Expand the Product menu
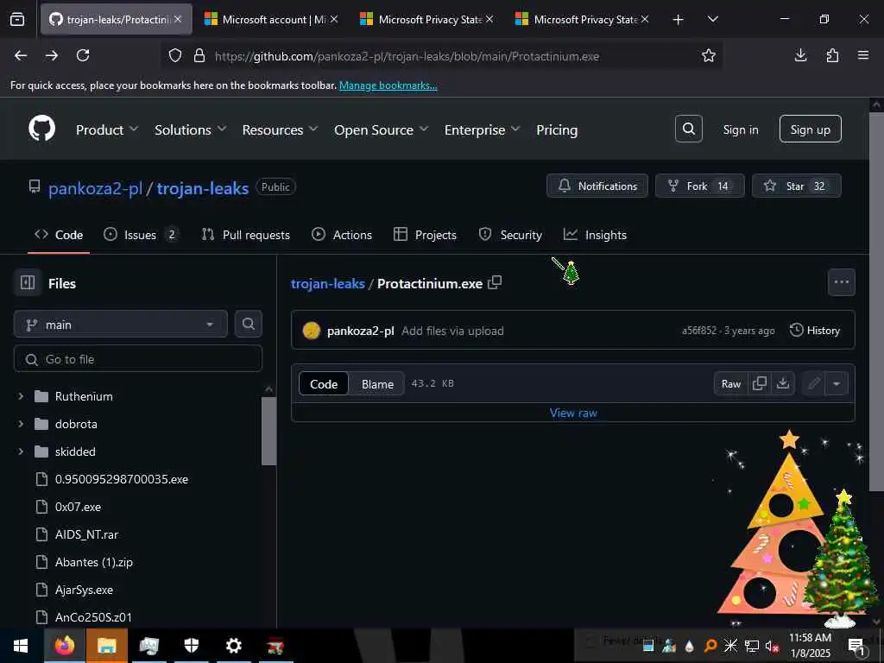The width and height of the screenshot is (884, 663). pos(107,129)
